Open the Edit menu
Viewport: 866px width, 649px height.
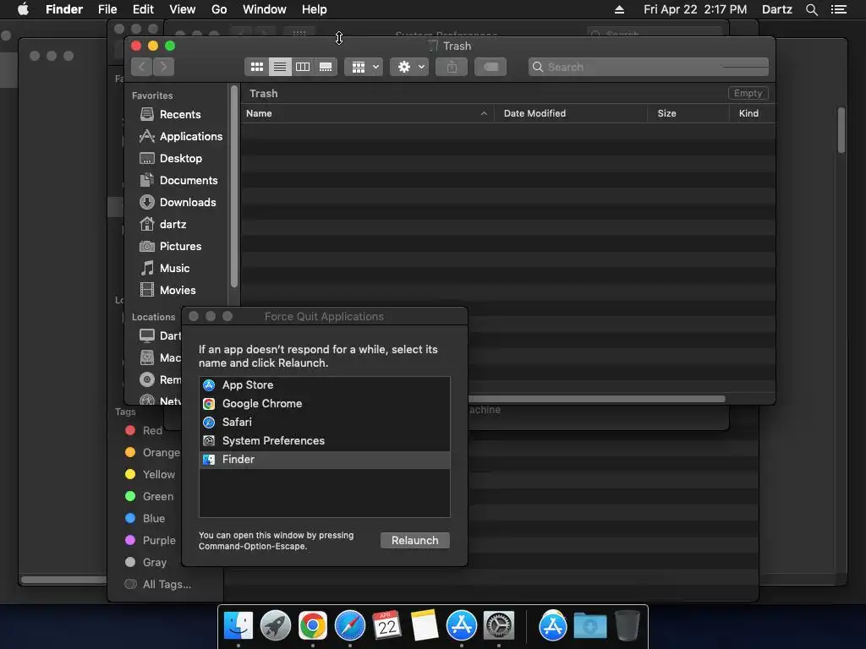click(143, 9)
